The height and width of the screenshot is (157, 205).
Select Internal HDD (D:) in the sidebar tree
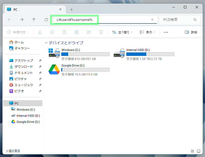[x=28, y=115]
